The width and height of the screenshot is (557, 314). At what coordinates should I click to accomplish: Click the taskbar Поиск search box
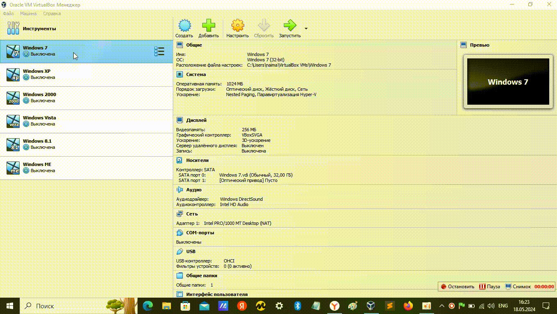point(78,306)
